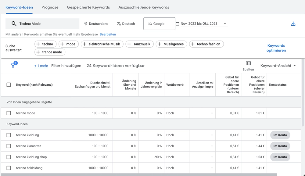Click Im Konto badge for techno kleidung
305x176 pixels.
pyautogui.click(x=280, y=135)
